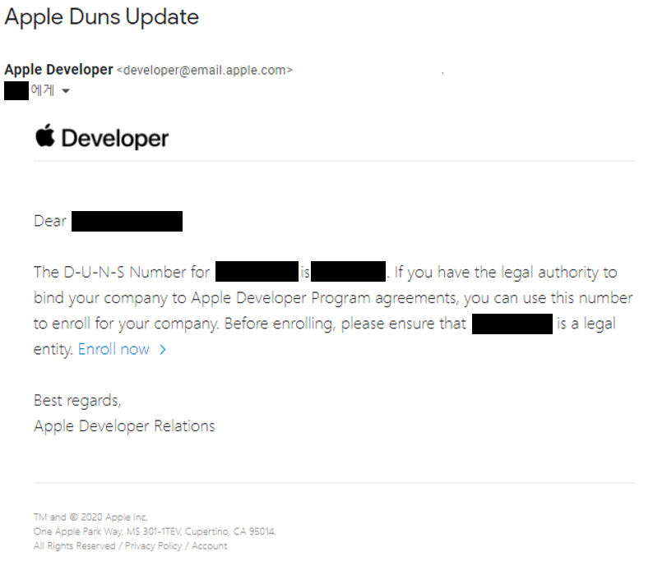This screenshot has height=565, width=653.
Task: Open the Privacy Policy footer link
Action: coord(153,546)
